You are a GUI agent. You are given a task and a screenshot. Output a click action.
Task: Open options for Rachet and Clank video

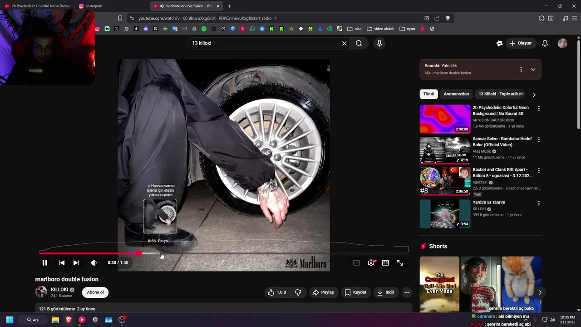[x=539, y=170]
